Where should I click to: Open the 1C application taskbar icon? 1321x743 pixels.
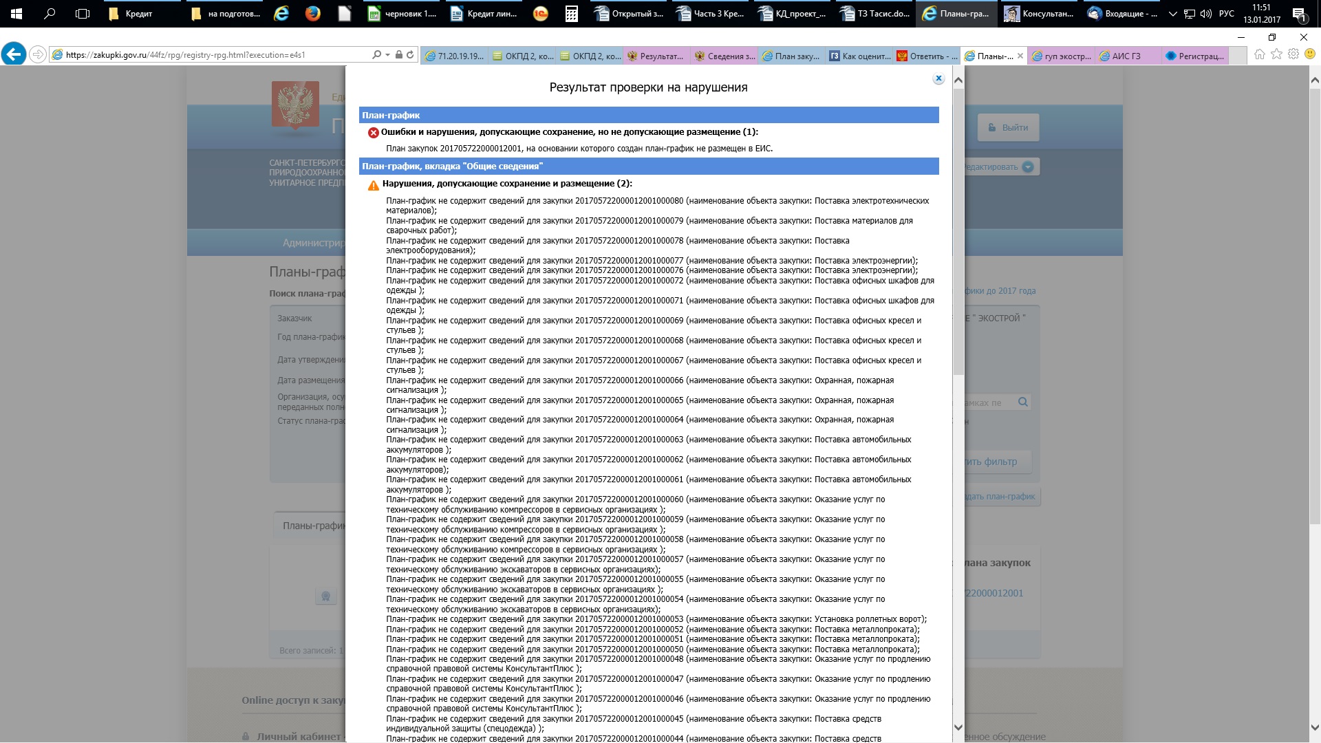541,14
